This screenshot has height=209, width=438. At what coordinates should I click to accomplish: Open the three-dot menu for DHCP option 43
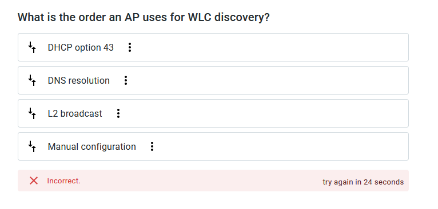[x=130, y=47]
